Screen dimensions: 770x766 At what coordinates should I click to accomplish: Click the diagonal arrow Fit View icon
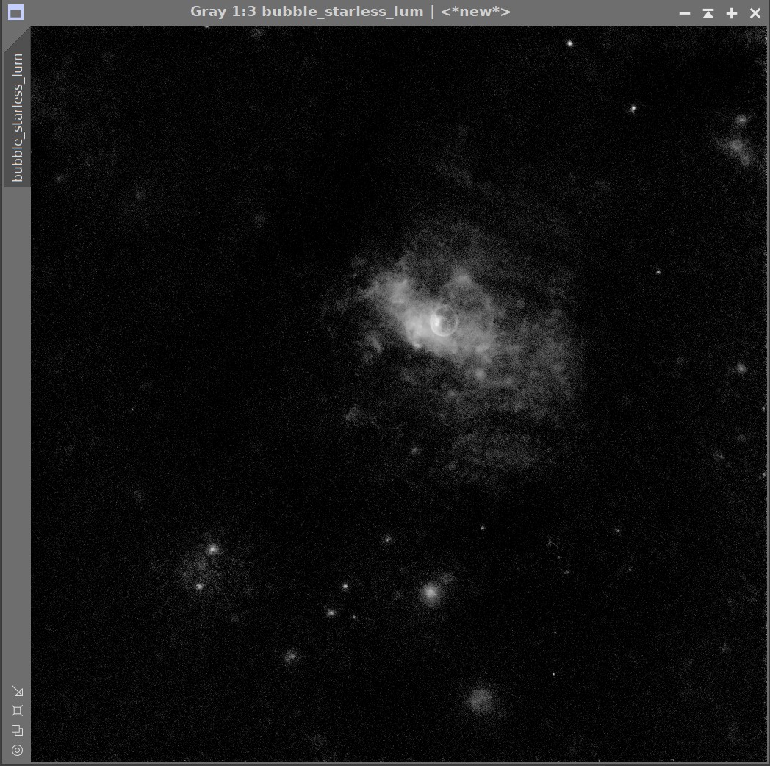click(x=18, y=691)
